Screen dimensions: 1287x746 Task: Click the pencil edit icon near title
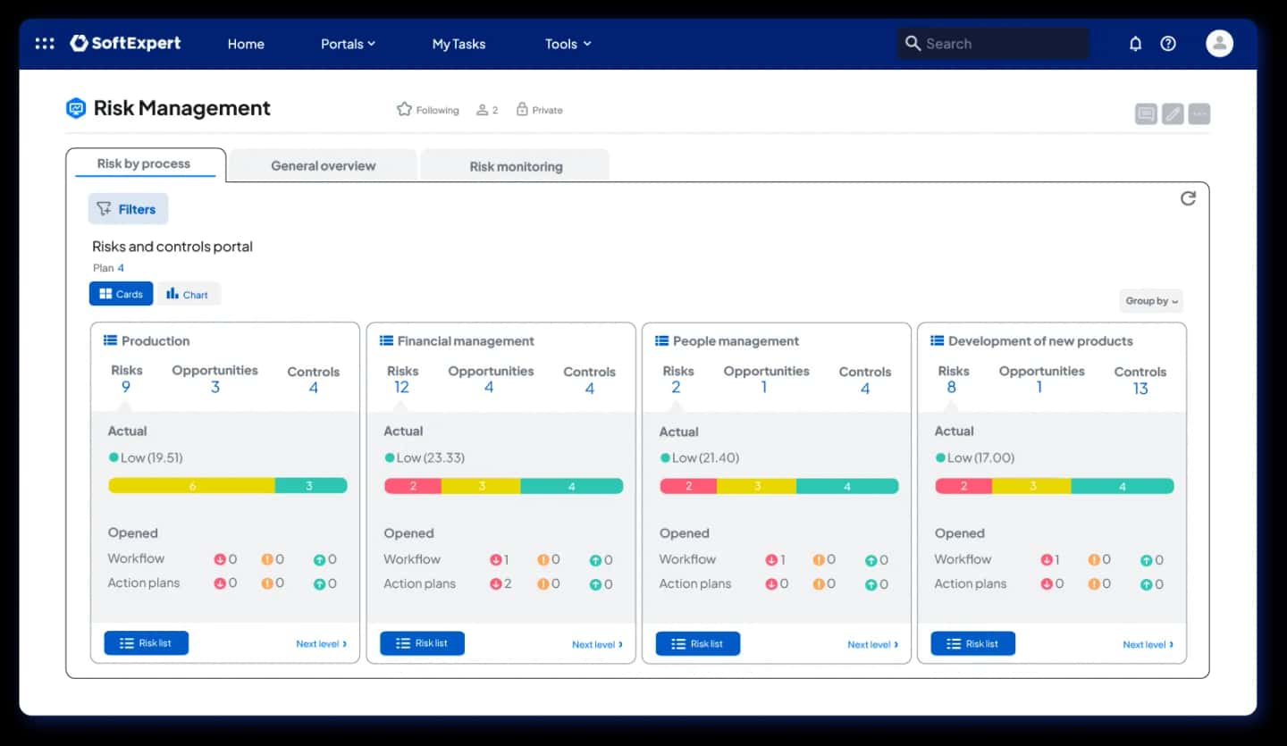[1173, 113]
